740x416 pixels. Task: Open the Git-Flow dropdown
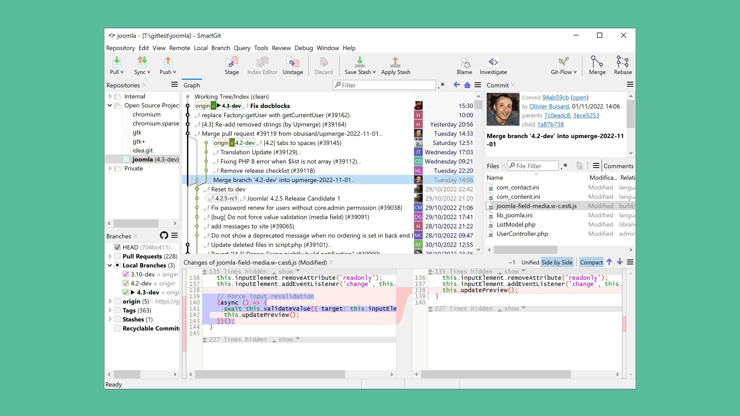click(x=563, y=65)
